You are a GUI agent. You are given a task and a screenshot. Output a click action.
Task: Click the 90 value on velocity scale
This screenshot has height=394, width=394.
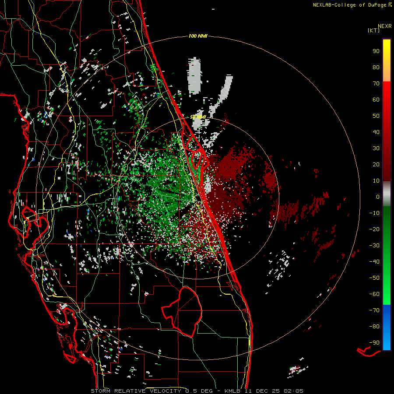tap(376, 51)
